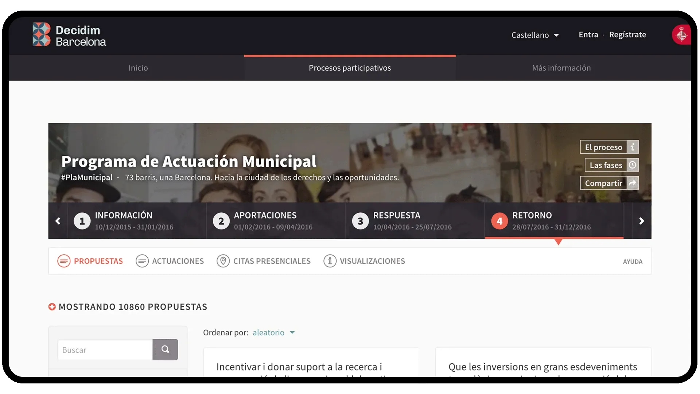The image size is (700, 394).
Task: Open the Ayuda help link
Action: [633, 262]
